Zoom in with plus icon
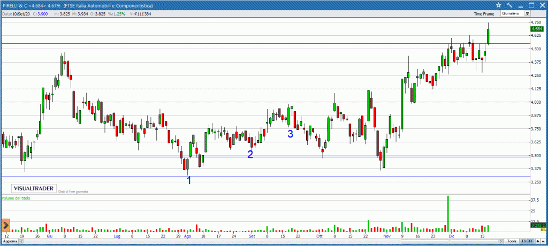This screenshot has width=548, height=246. click(538, 242)
